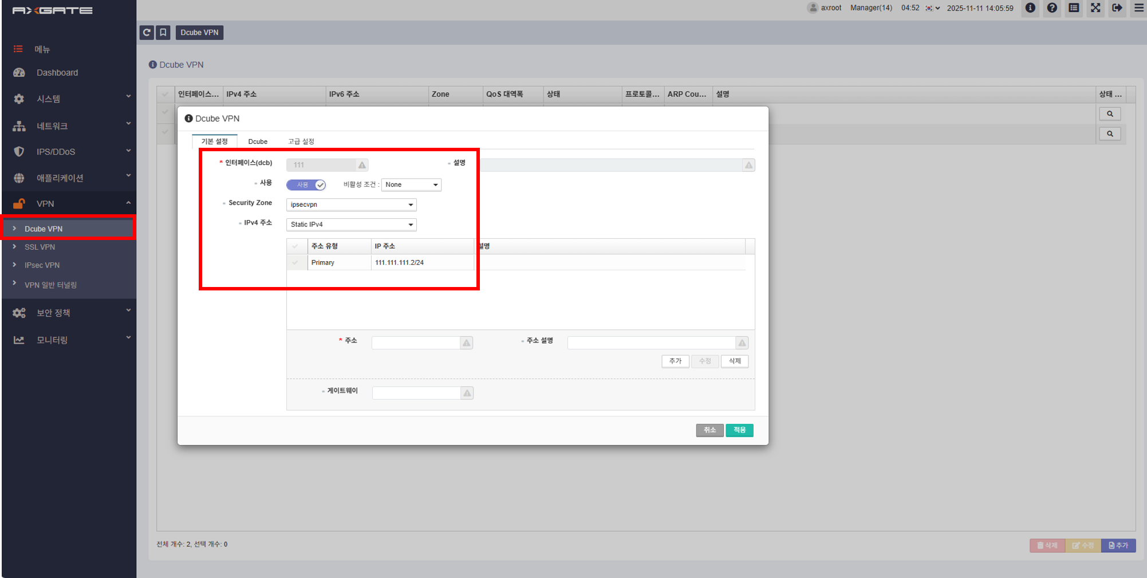Click the 주소 input field
The height and width of the screenshot is (578, 1147).
coord(416,343)
